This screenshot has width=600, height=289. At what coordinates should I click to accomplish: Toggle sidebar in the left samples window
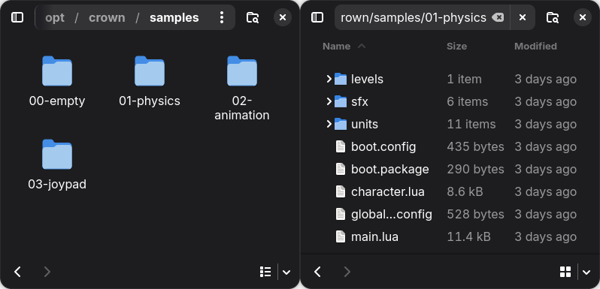pos(17,17)
